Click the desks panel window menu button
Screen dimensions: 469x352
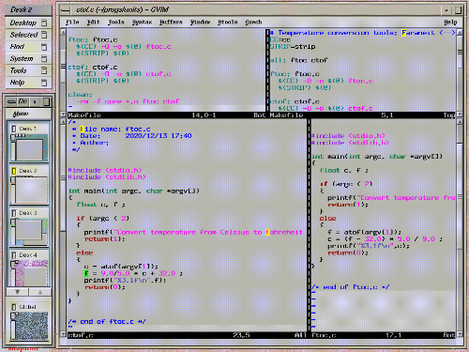click(x=11, y=101)
